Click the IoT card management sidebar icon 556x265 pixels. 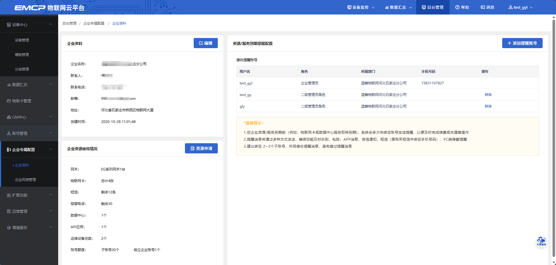pyautogui.click(x=9, y=101)
